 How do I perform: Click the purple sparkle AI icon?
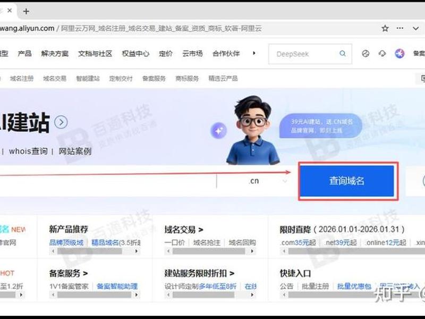coord(219,130)
